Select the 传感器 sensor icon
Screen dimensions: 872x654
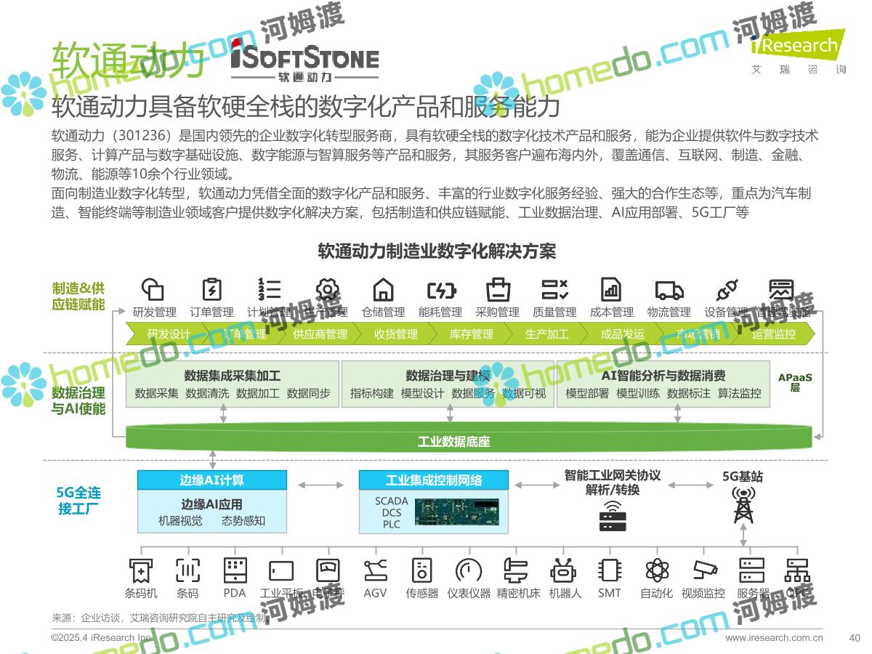tap(421, 570)
